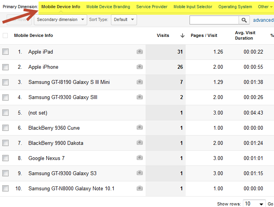Click Samsung GT-I9300 Galaxy S3 name
Image resolution: width=274 pixels, height=207 pixels.
(x=62, y=174)
